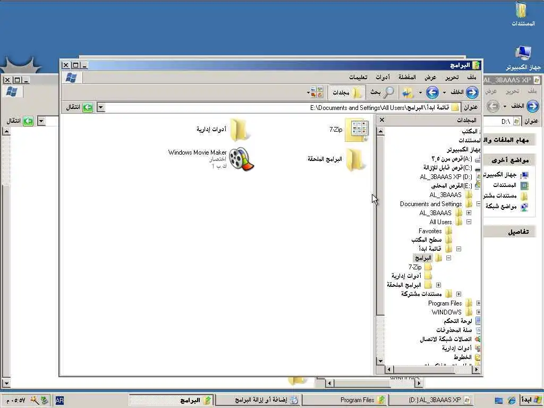Select الخطوط in the folder tree
The width and height of the screenshot is (544, 408).
(463, 358)
